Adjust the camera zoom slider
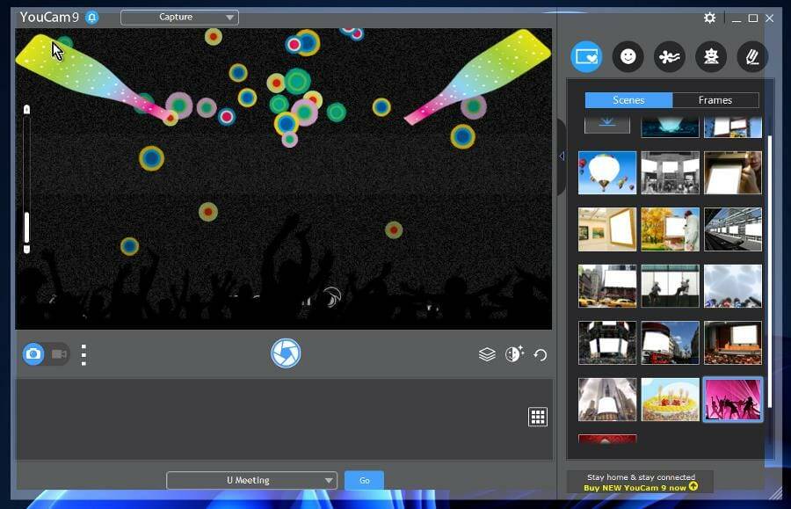Image resolution: width=791 pixels, height=509 pixels. 26,220
